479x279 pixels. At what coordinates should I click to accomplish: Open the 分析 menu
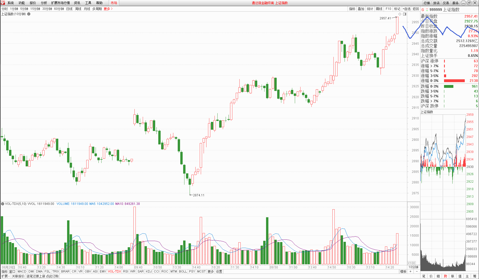pos(44,3)
